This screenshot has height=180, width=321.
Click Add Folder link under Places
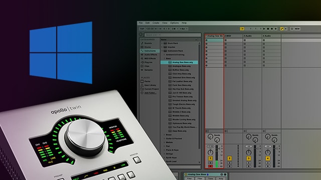pos(150,93)
